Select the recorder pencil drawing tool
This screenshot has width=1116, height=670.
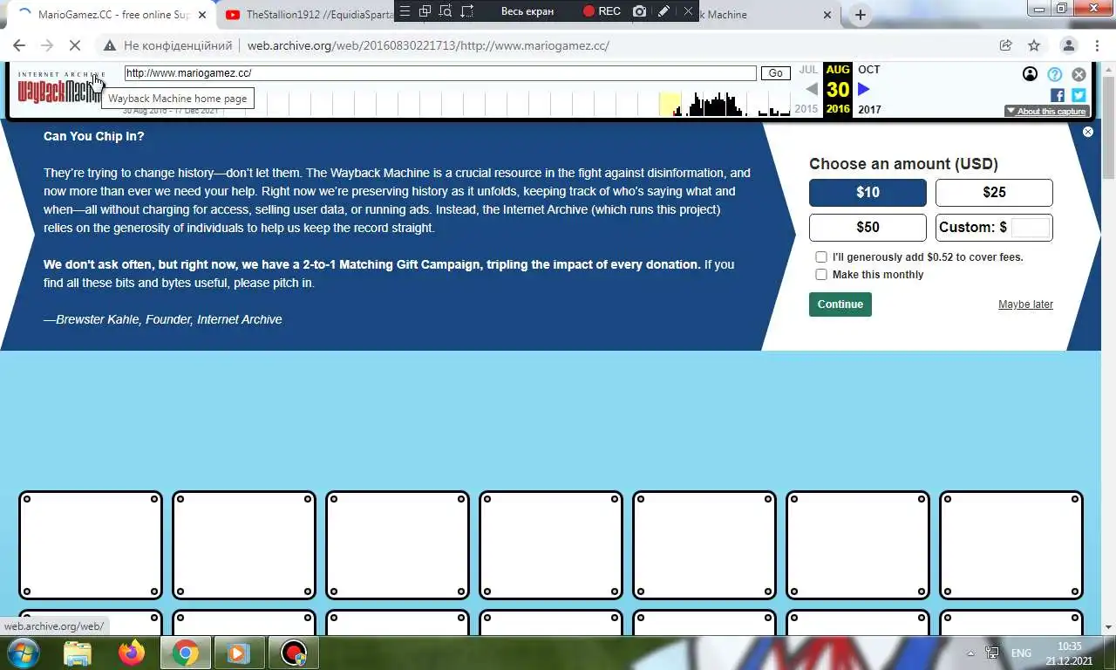click(663, 11)
